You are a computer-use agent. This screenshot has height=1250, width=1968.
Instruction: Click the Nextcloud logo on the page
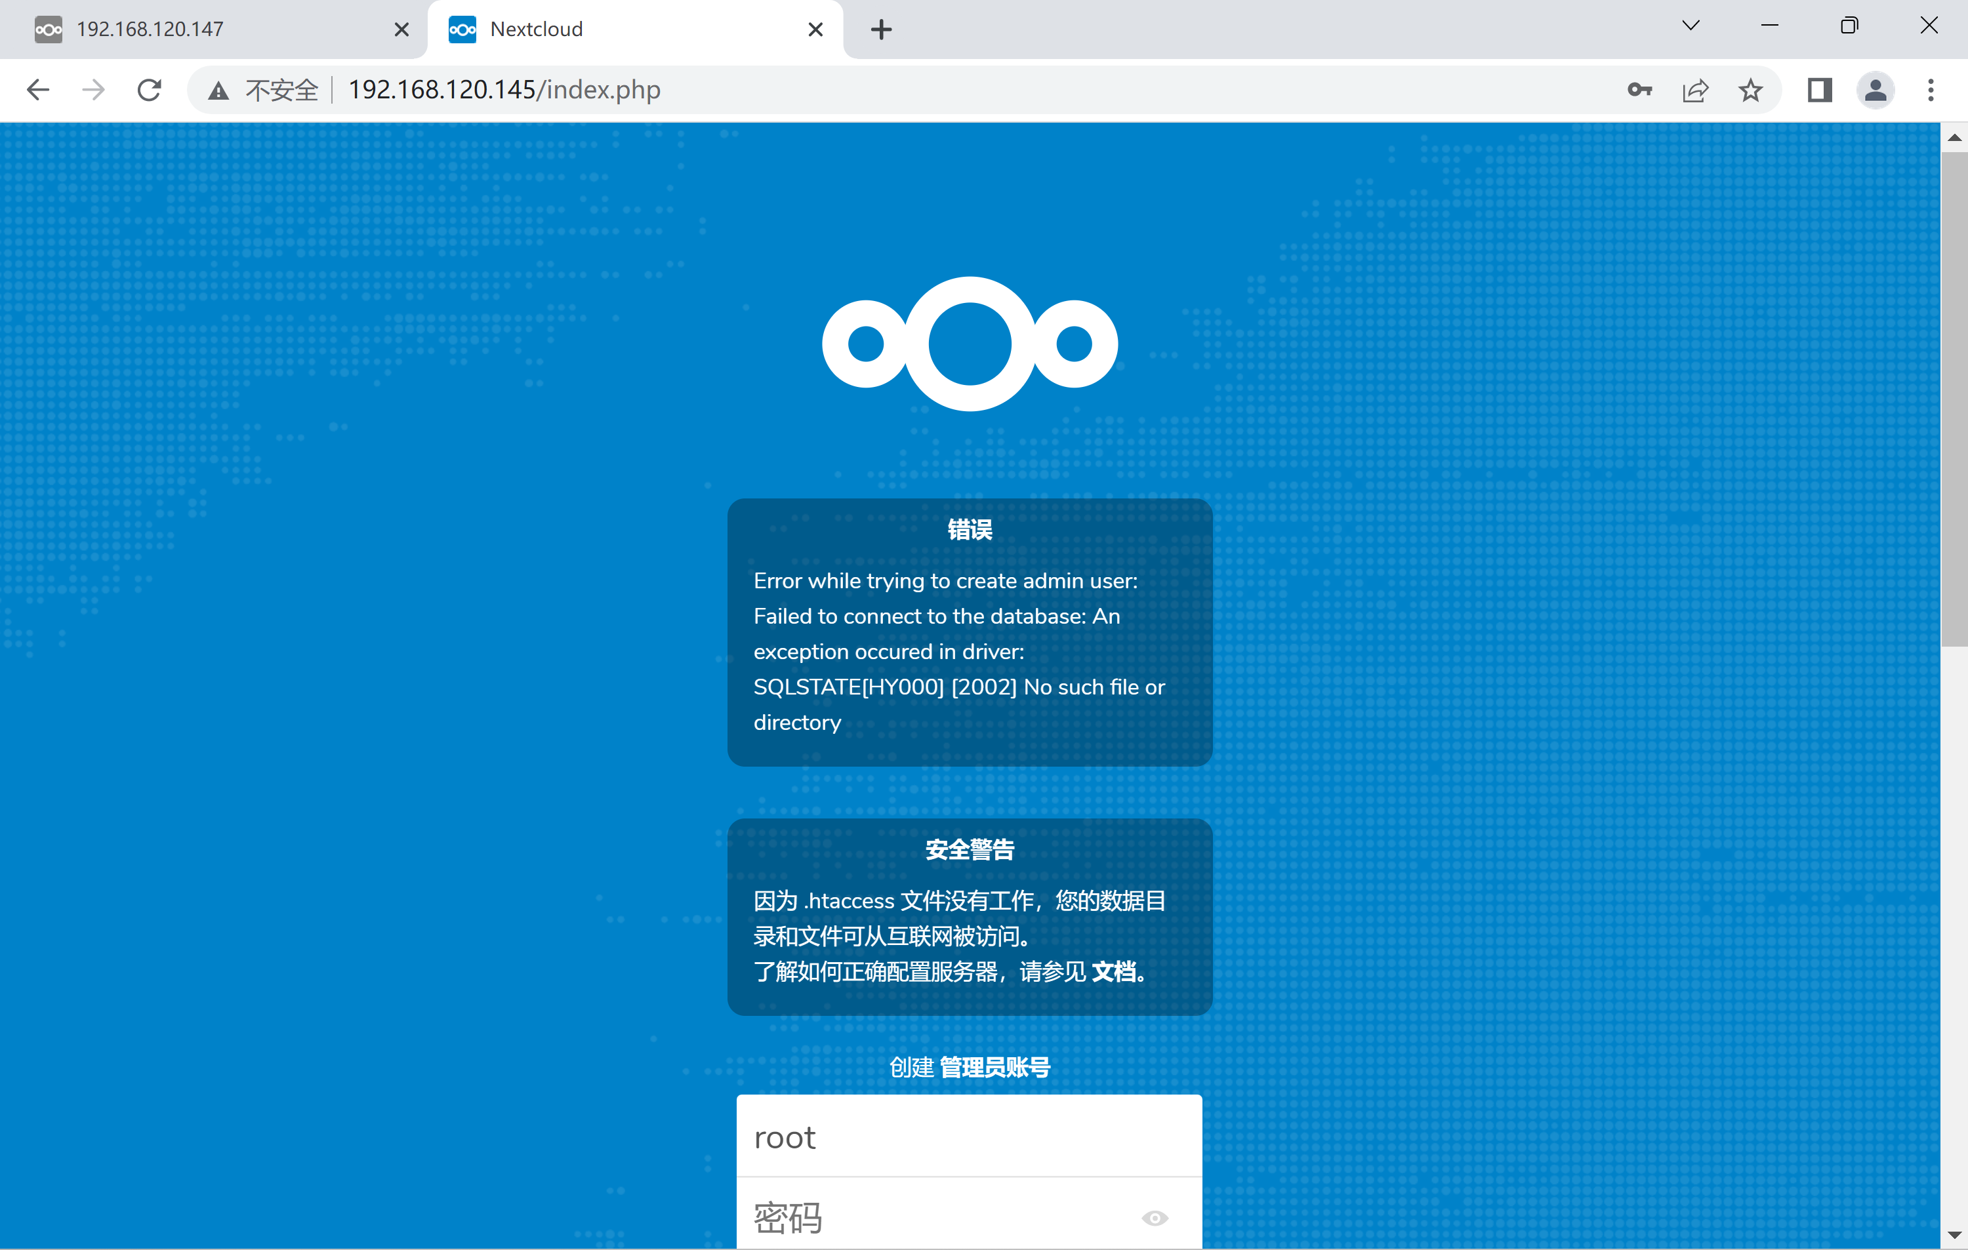[x=970, y=343]
